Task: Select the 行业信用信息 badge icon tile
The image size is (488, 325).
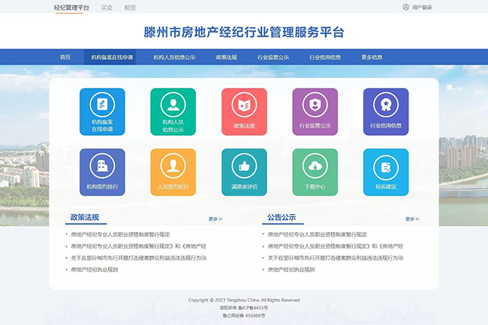Action: click(385, 111)
